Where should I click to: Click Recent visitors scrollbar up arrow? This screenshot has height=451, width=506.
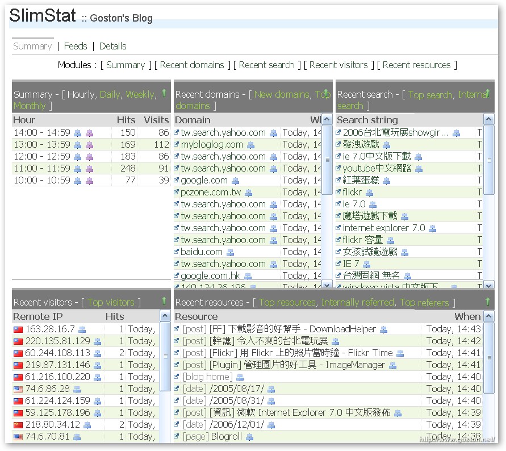click(x=165, y=316)
